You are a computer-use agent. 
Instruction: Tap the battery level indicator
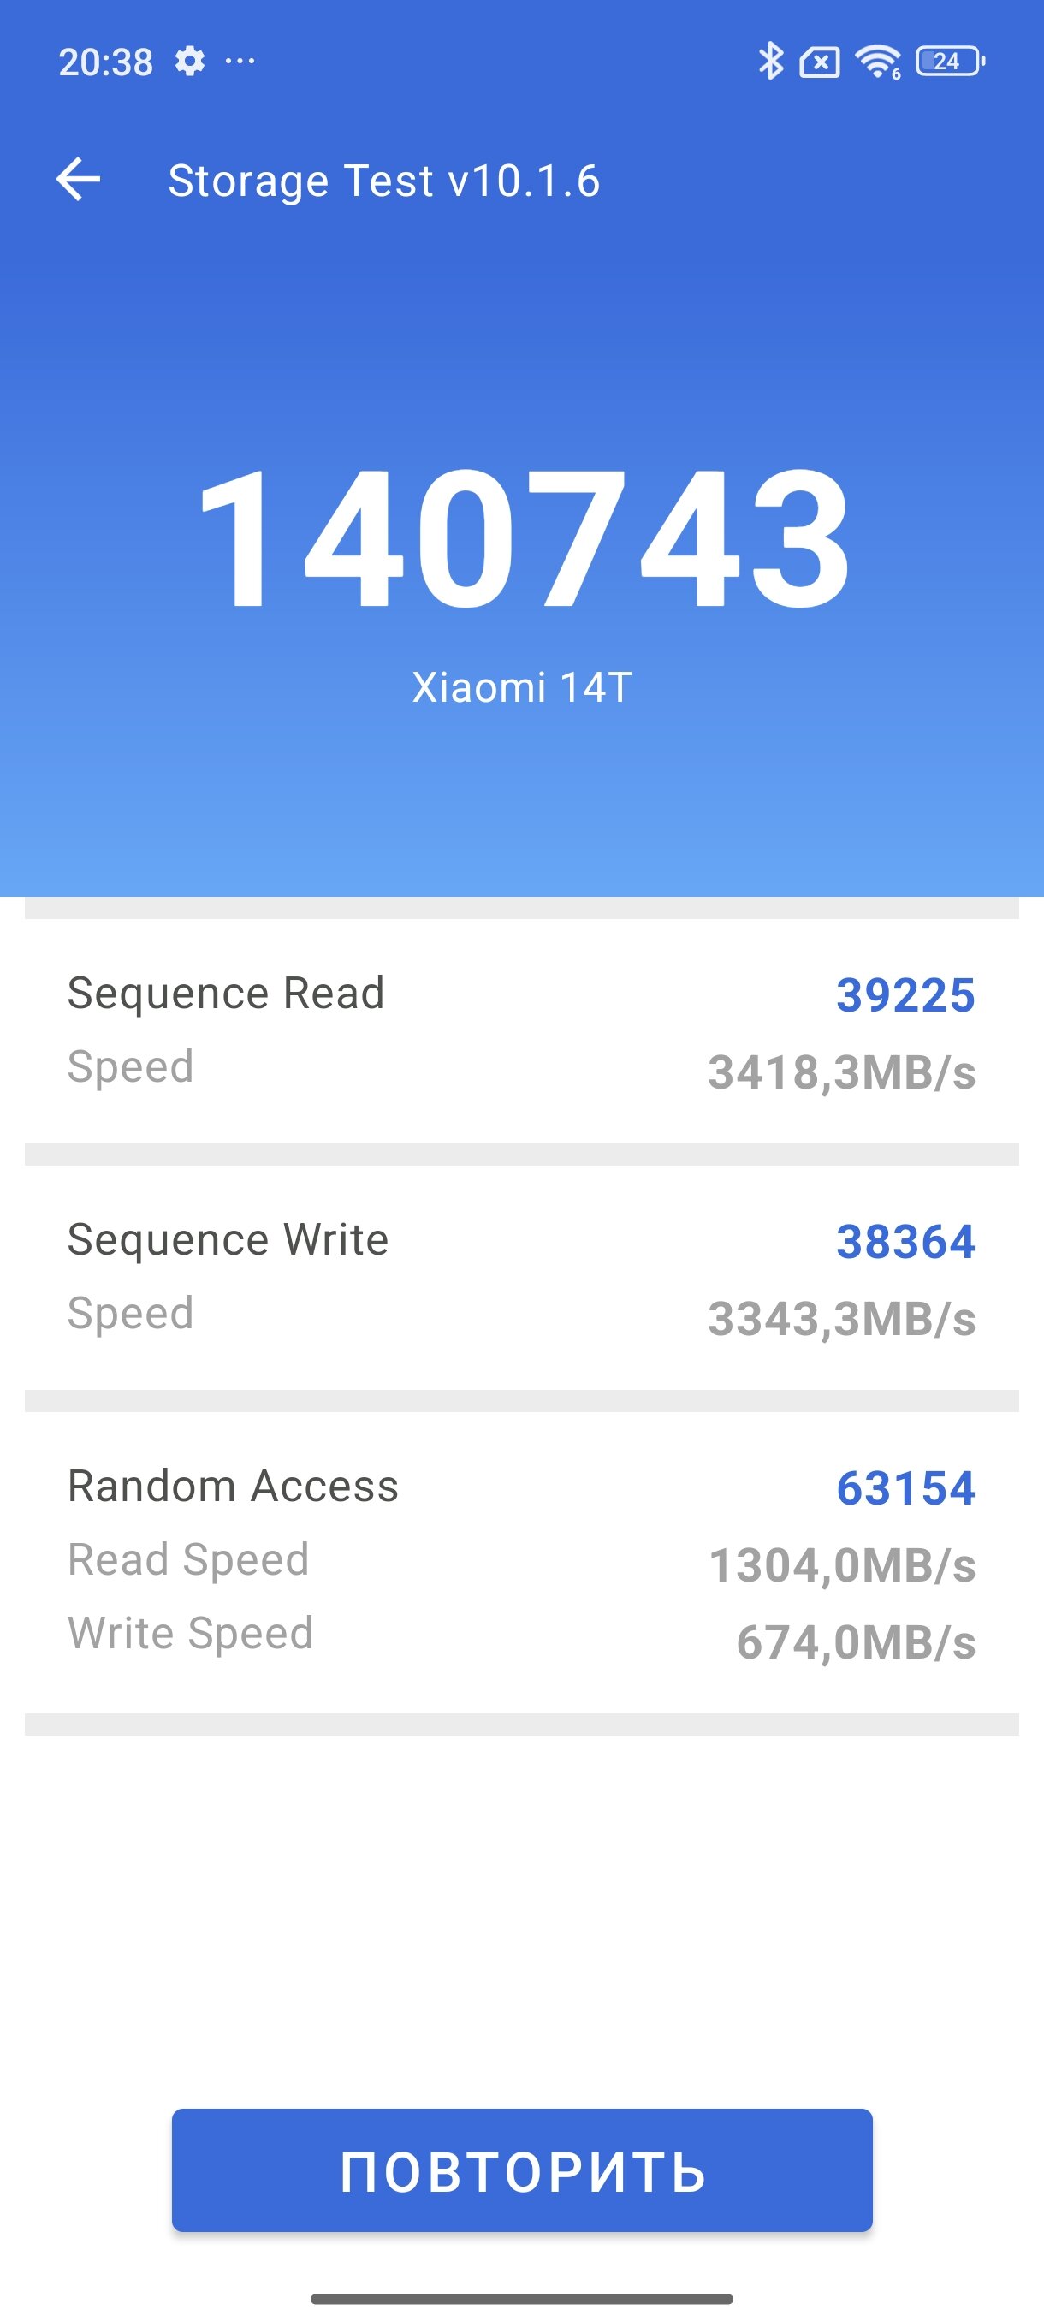tap(951, 62)
